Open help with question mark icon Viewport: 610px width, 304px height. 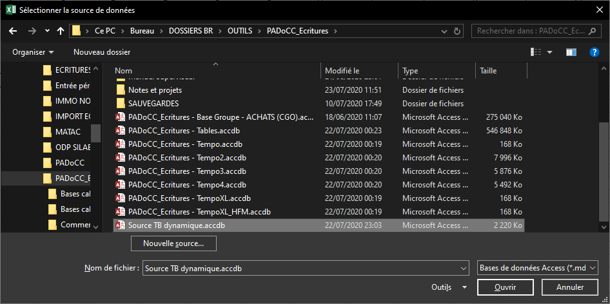[x=595, y=52]
